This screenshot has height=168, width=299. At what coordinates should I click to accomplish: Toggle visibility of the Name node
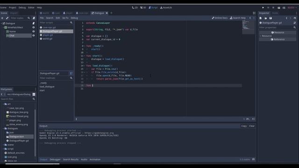[x=34, y=31]
